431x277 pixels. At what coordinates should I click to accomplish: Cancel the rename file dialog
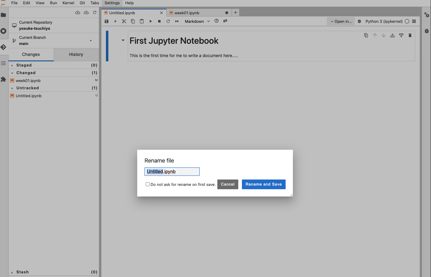pos(227,184)
